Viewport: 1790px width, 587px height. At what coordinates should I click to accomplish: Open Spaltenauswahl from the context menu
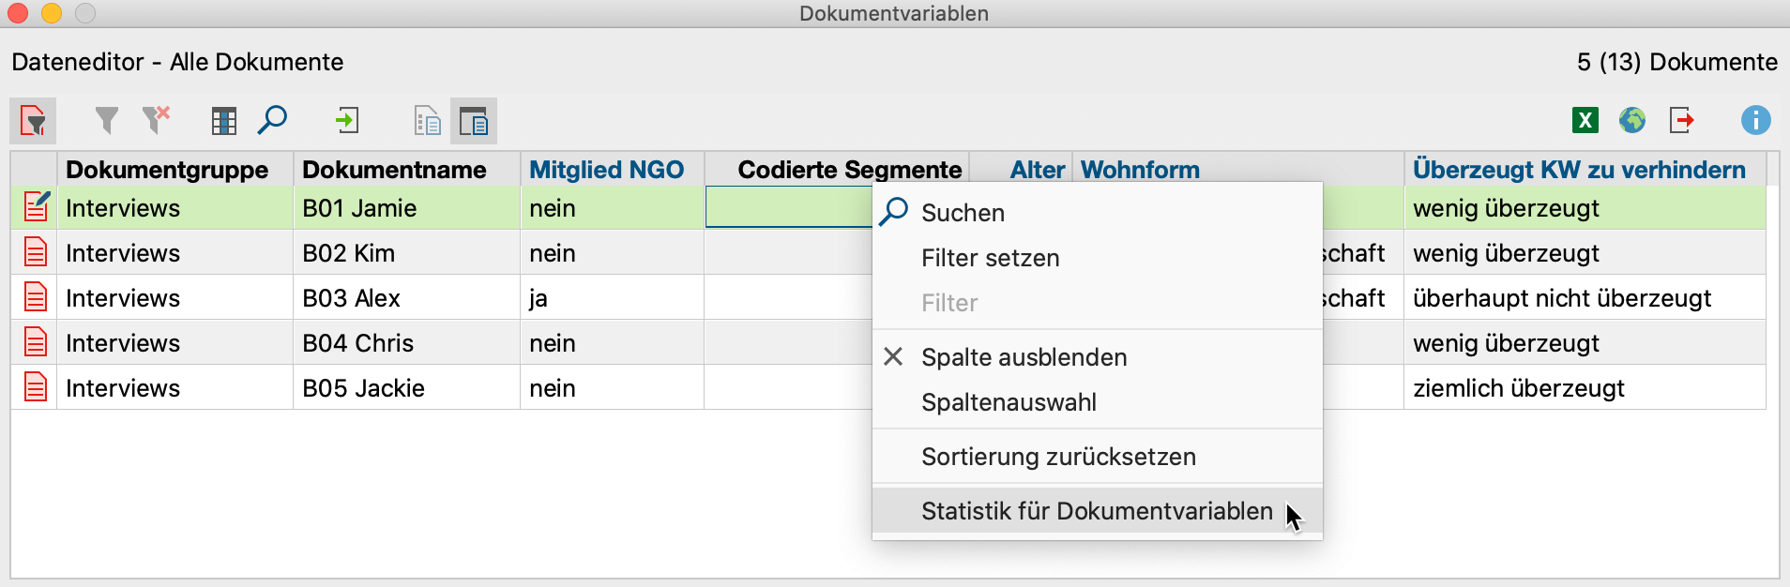1098,402
